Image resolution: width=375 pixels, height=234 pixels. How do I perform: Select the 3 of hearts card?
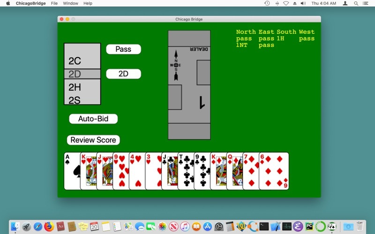(153, 171)
